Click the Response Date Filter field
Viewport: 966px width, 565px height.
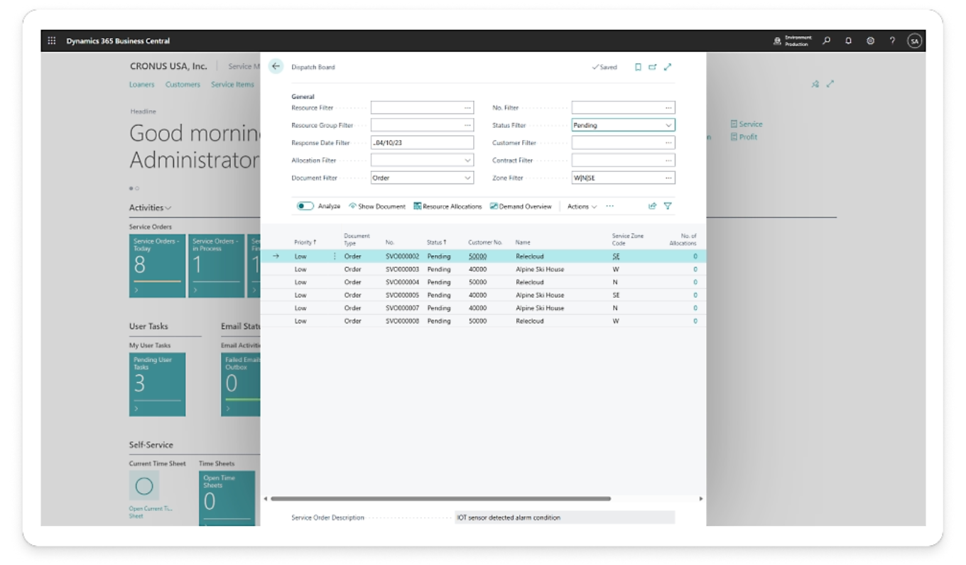click(422, 143)
